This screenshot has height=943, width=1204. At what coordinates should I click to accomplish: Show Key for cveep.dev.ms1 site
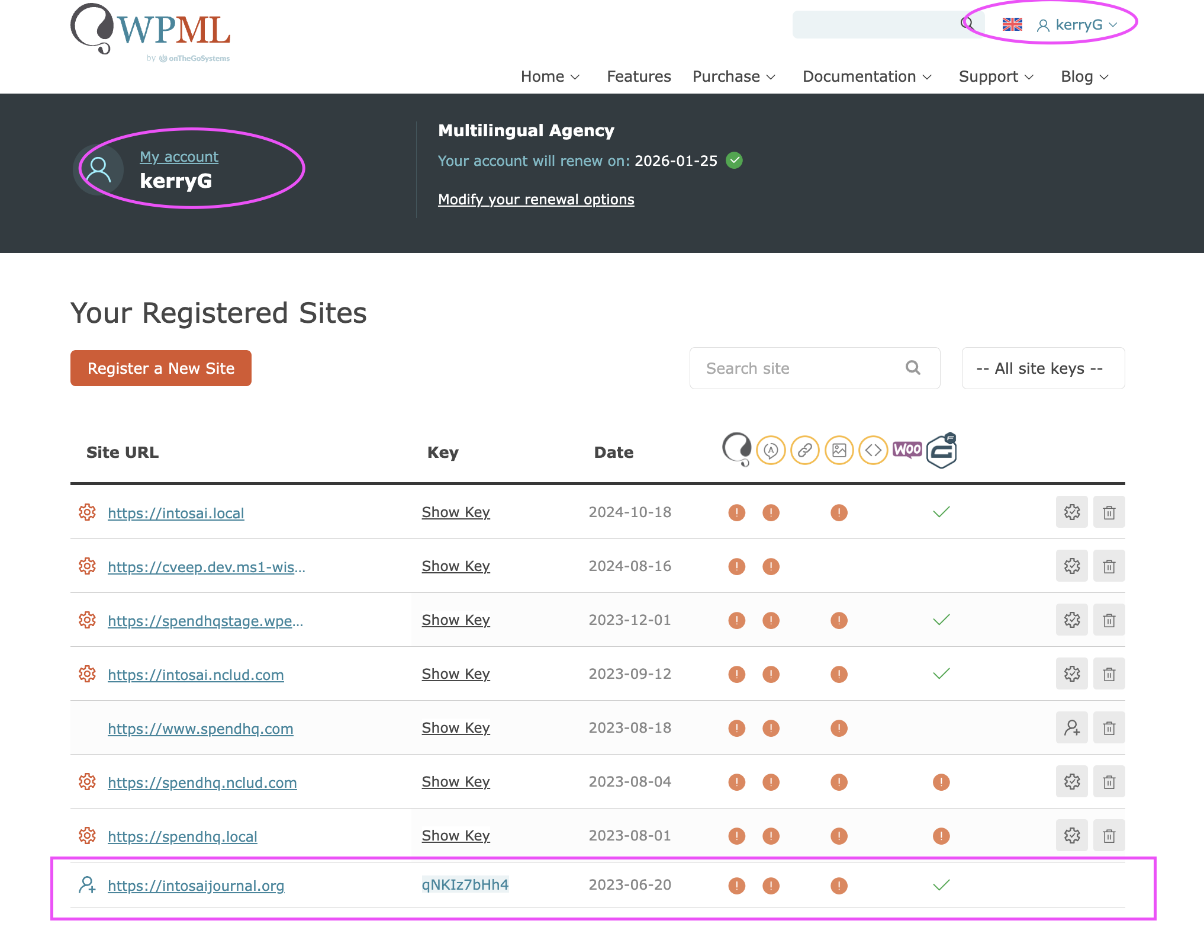tap(455, 566)
